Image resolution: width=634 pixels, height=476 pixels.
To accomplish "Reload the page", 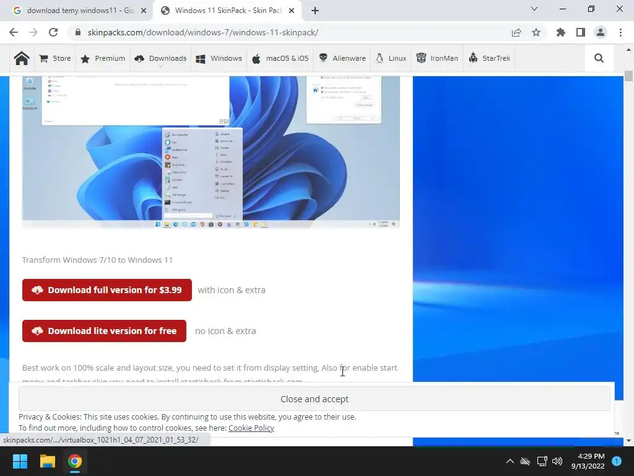I will tap(53, 32).
